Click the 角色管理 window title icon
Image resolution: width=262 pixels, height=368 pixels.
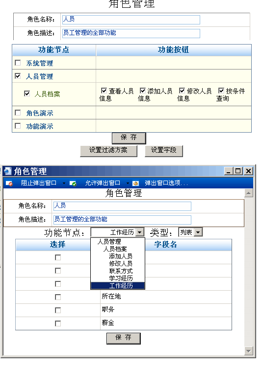(x=7, y=171)
